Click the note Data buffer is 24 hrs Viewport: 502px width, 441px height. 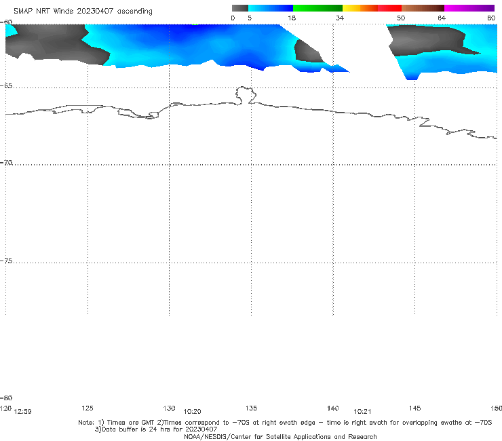[x=156, y=429]
